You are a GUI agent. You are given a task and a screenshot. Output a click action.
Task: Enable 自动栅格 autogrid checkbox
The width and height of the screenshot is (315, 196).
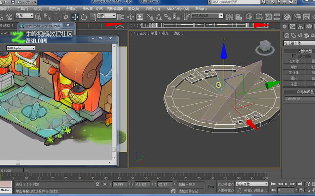pyautogui.click(x=294, y=56)
